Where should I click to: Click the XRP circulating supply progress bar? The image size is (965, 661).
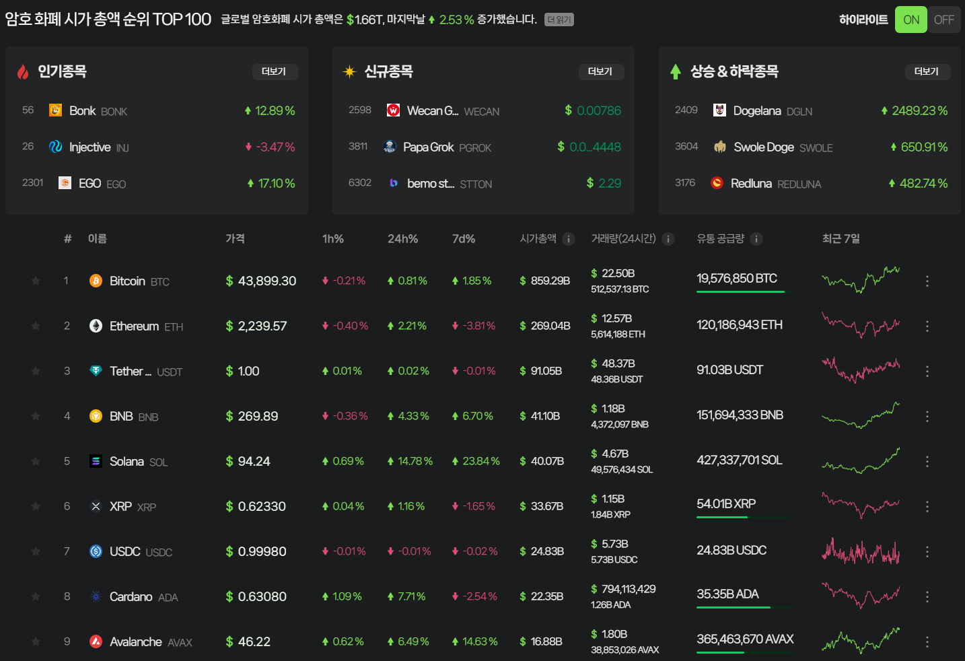pos(744,517)
